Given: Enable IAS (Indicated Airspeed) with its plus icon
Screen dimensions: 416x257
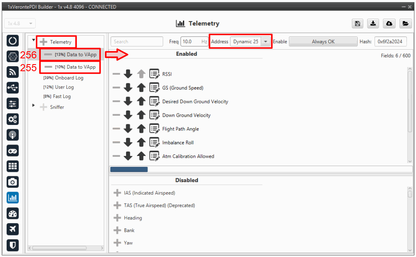Looking at the screenshot, I should click(117, 193).
